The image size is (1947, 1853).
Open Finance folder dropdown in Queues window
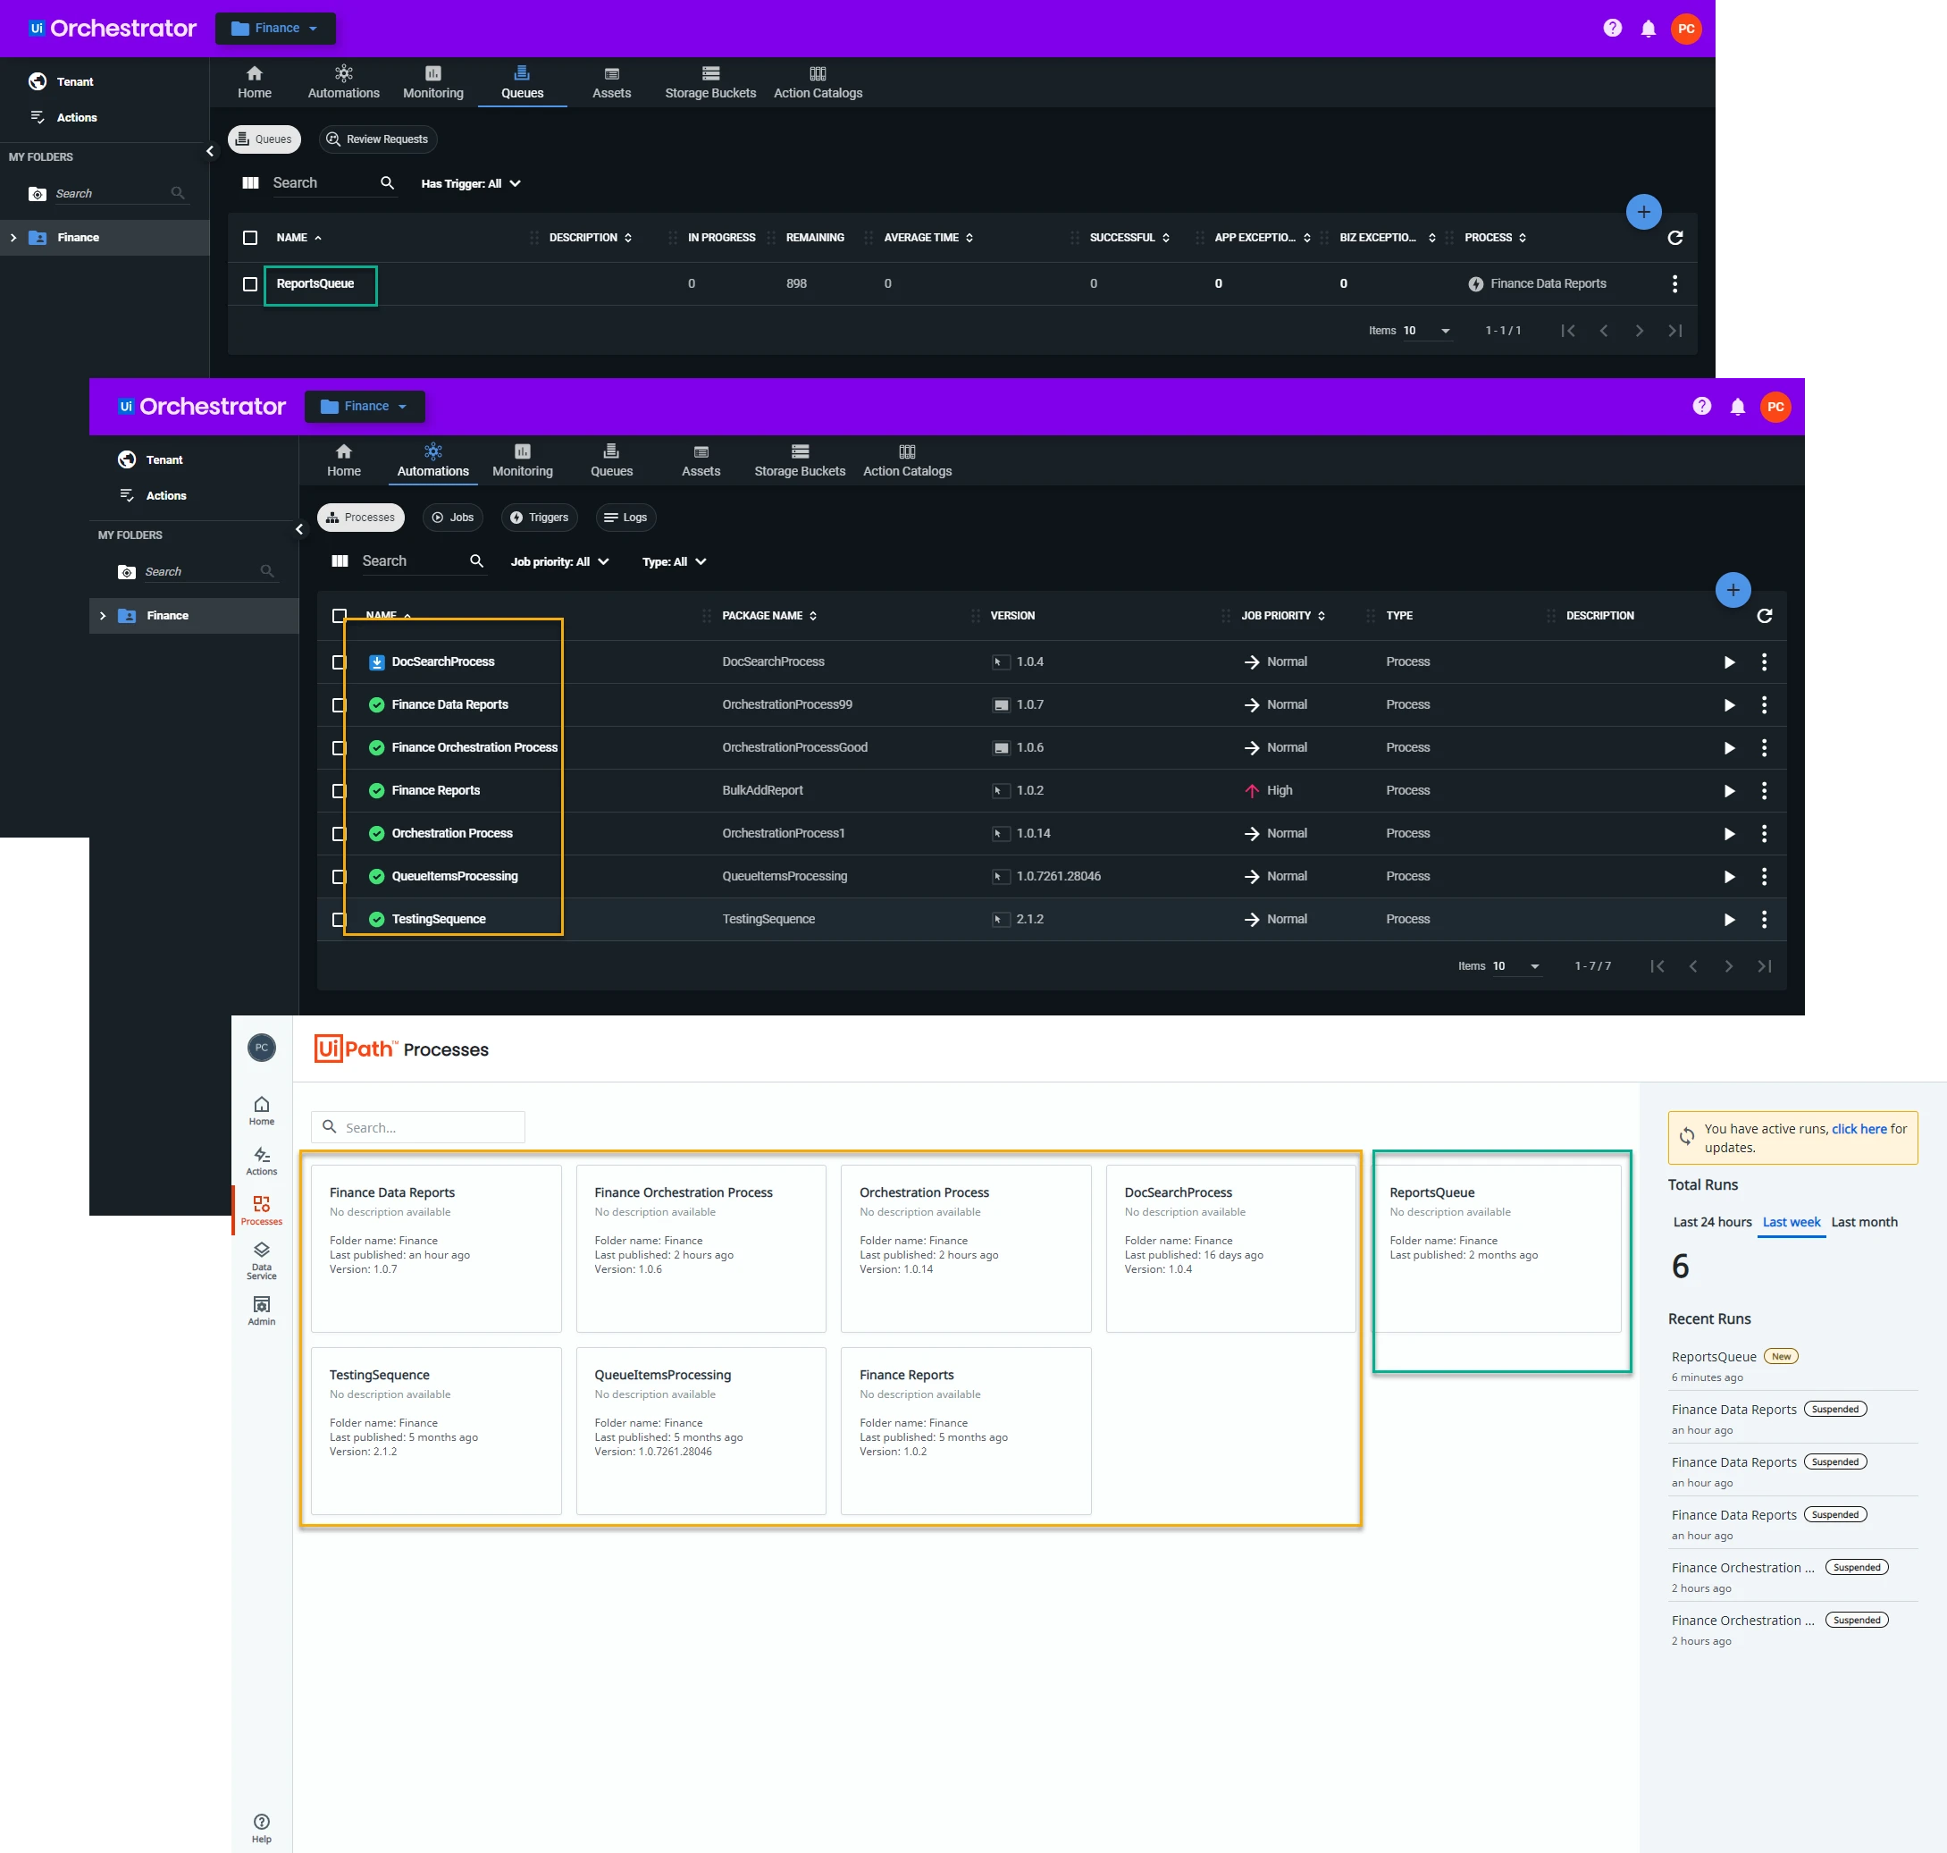(275, 29)
